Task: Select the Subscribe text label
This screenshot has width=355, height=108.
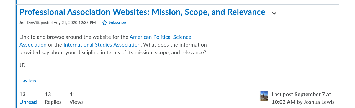Action: [x=117, y=23]
